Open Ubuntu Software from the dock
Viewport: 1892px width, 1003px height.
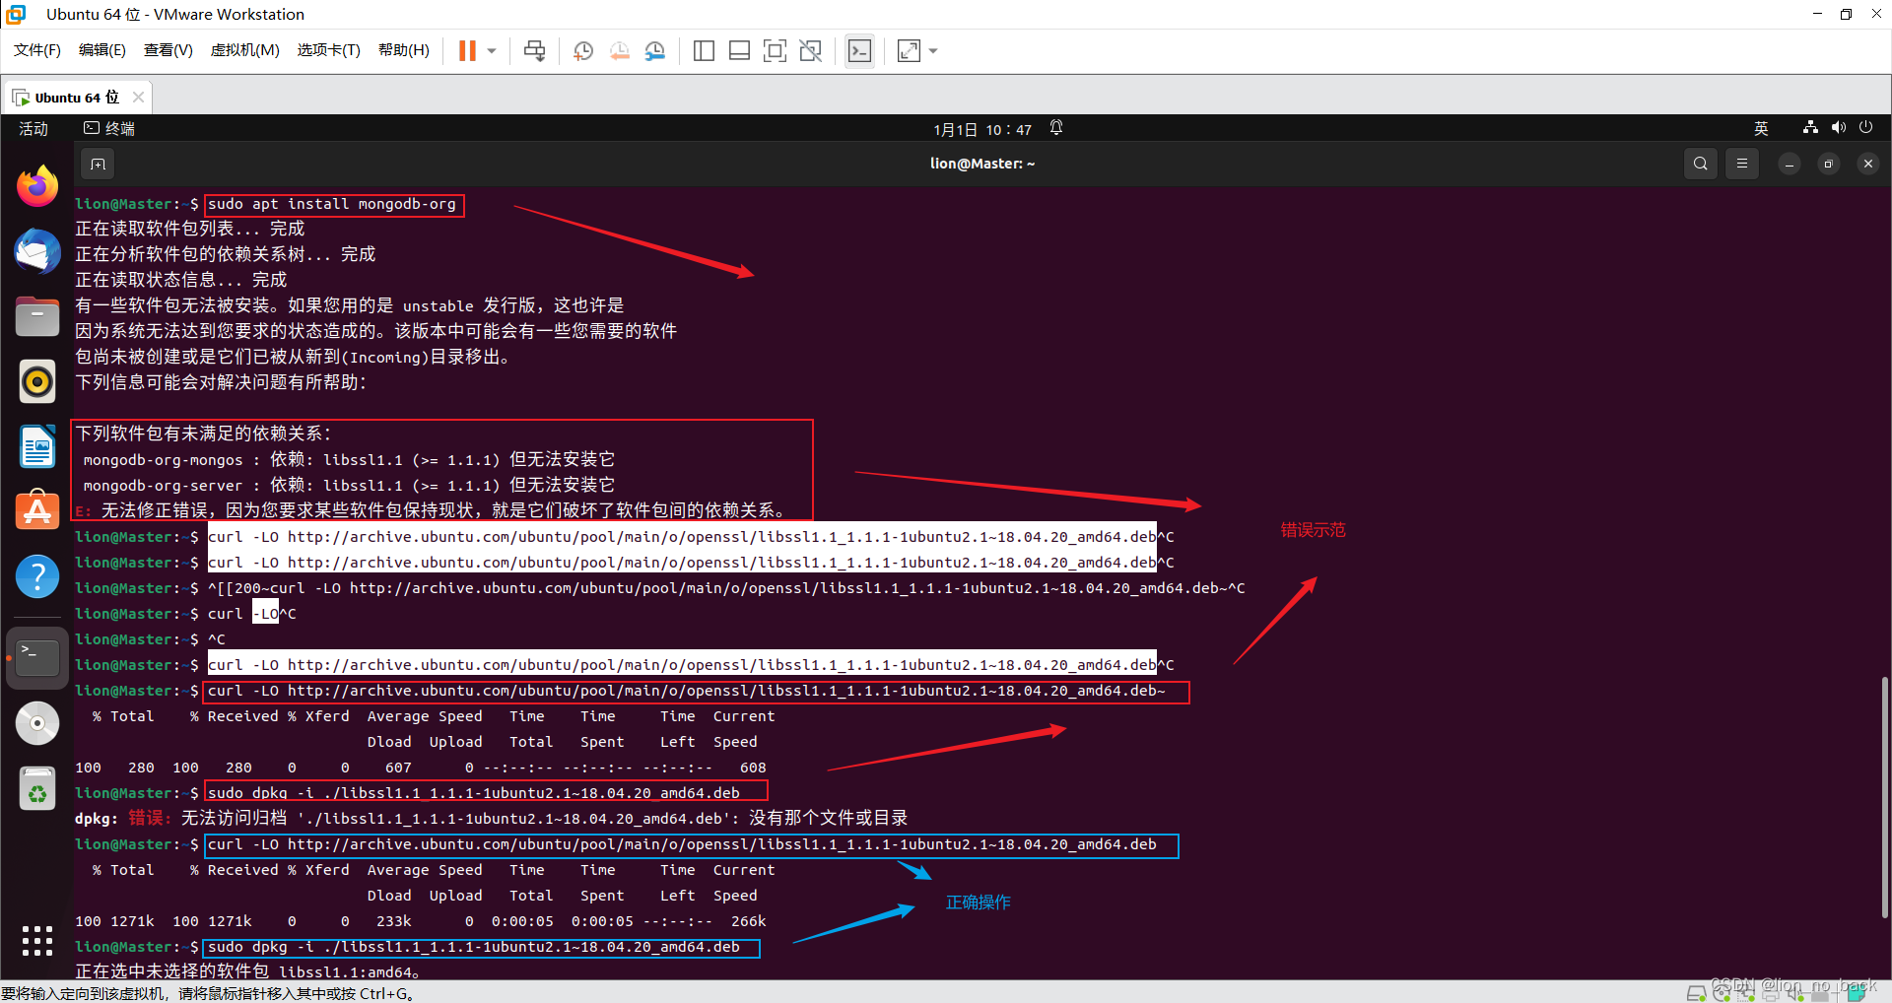tap(37, 511)
